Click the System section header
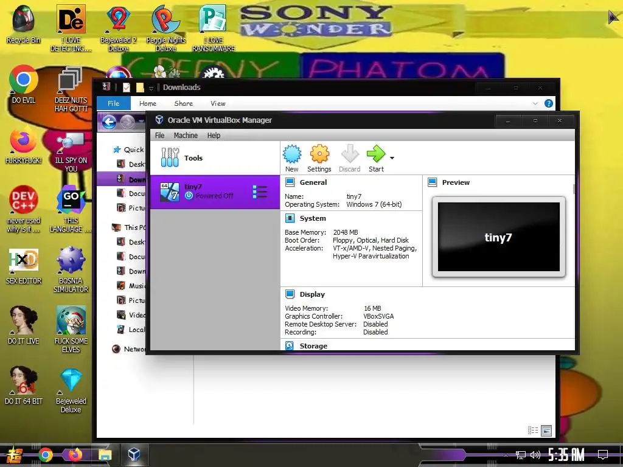Screen dimensions: 623x467 [313, 218]
